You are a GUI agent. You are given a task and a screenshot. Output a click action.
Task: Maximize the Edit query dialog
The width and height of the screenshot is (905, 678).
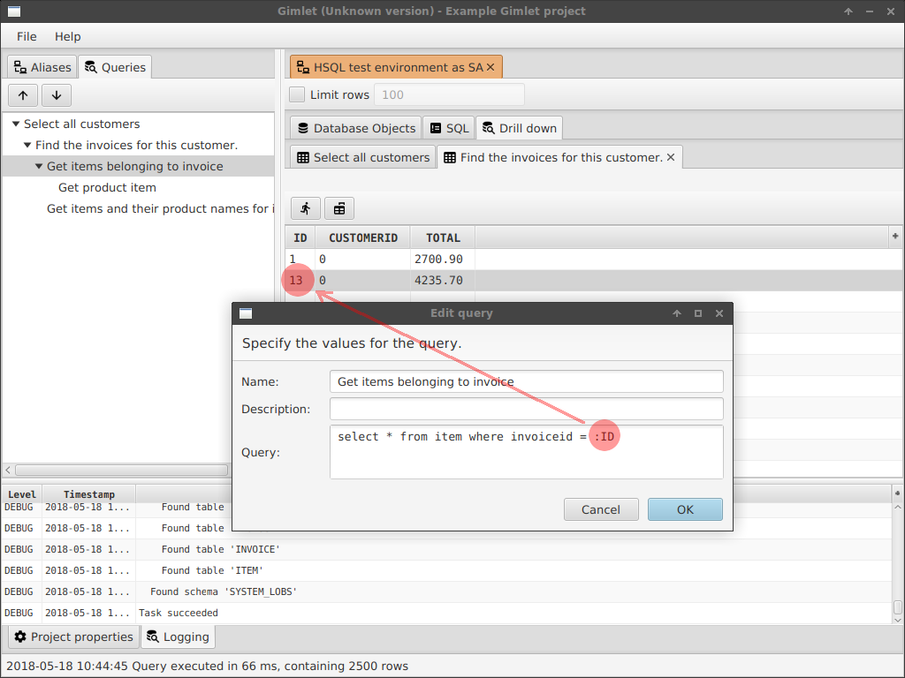pyautogui.click(x=698, y=313)
